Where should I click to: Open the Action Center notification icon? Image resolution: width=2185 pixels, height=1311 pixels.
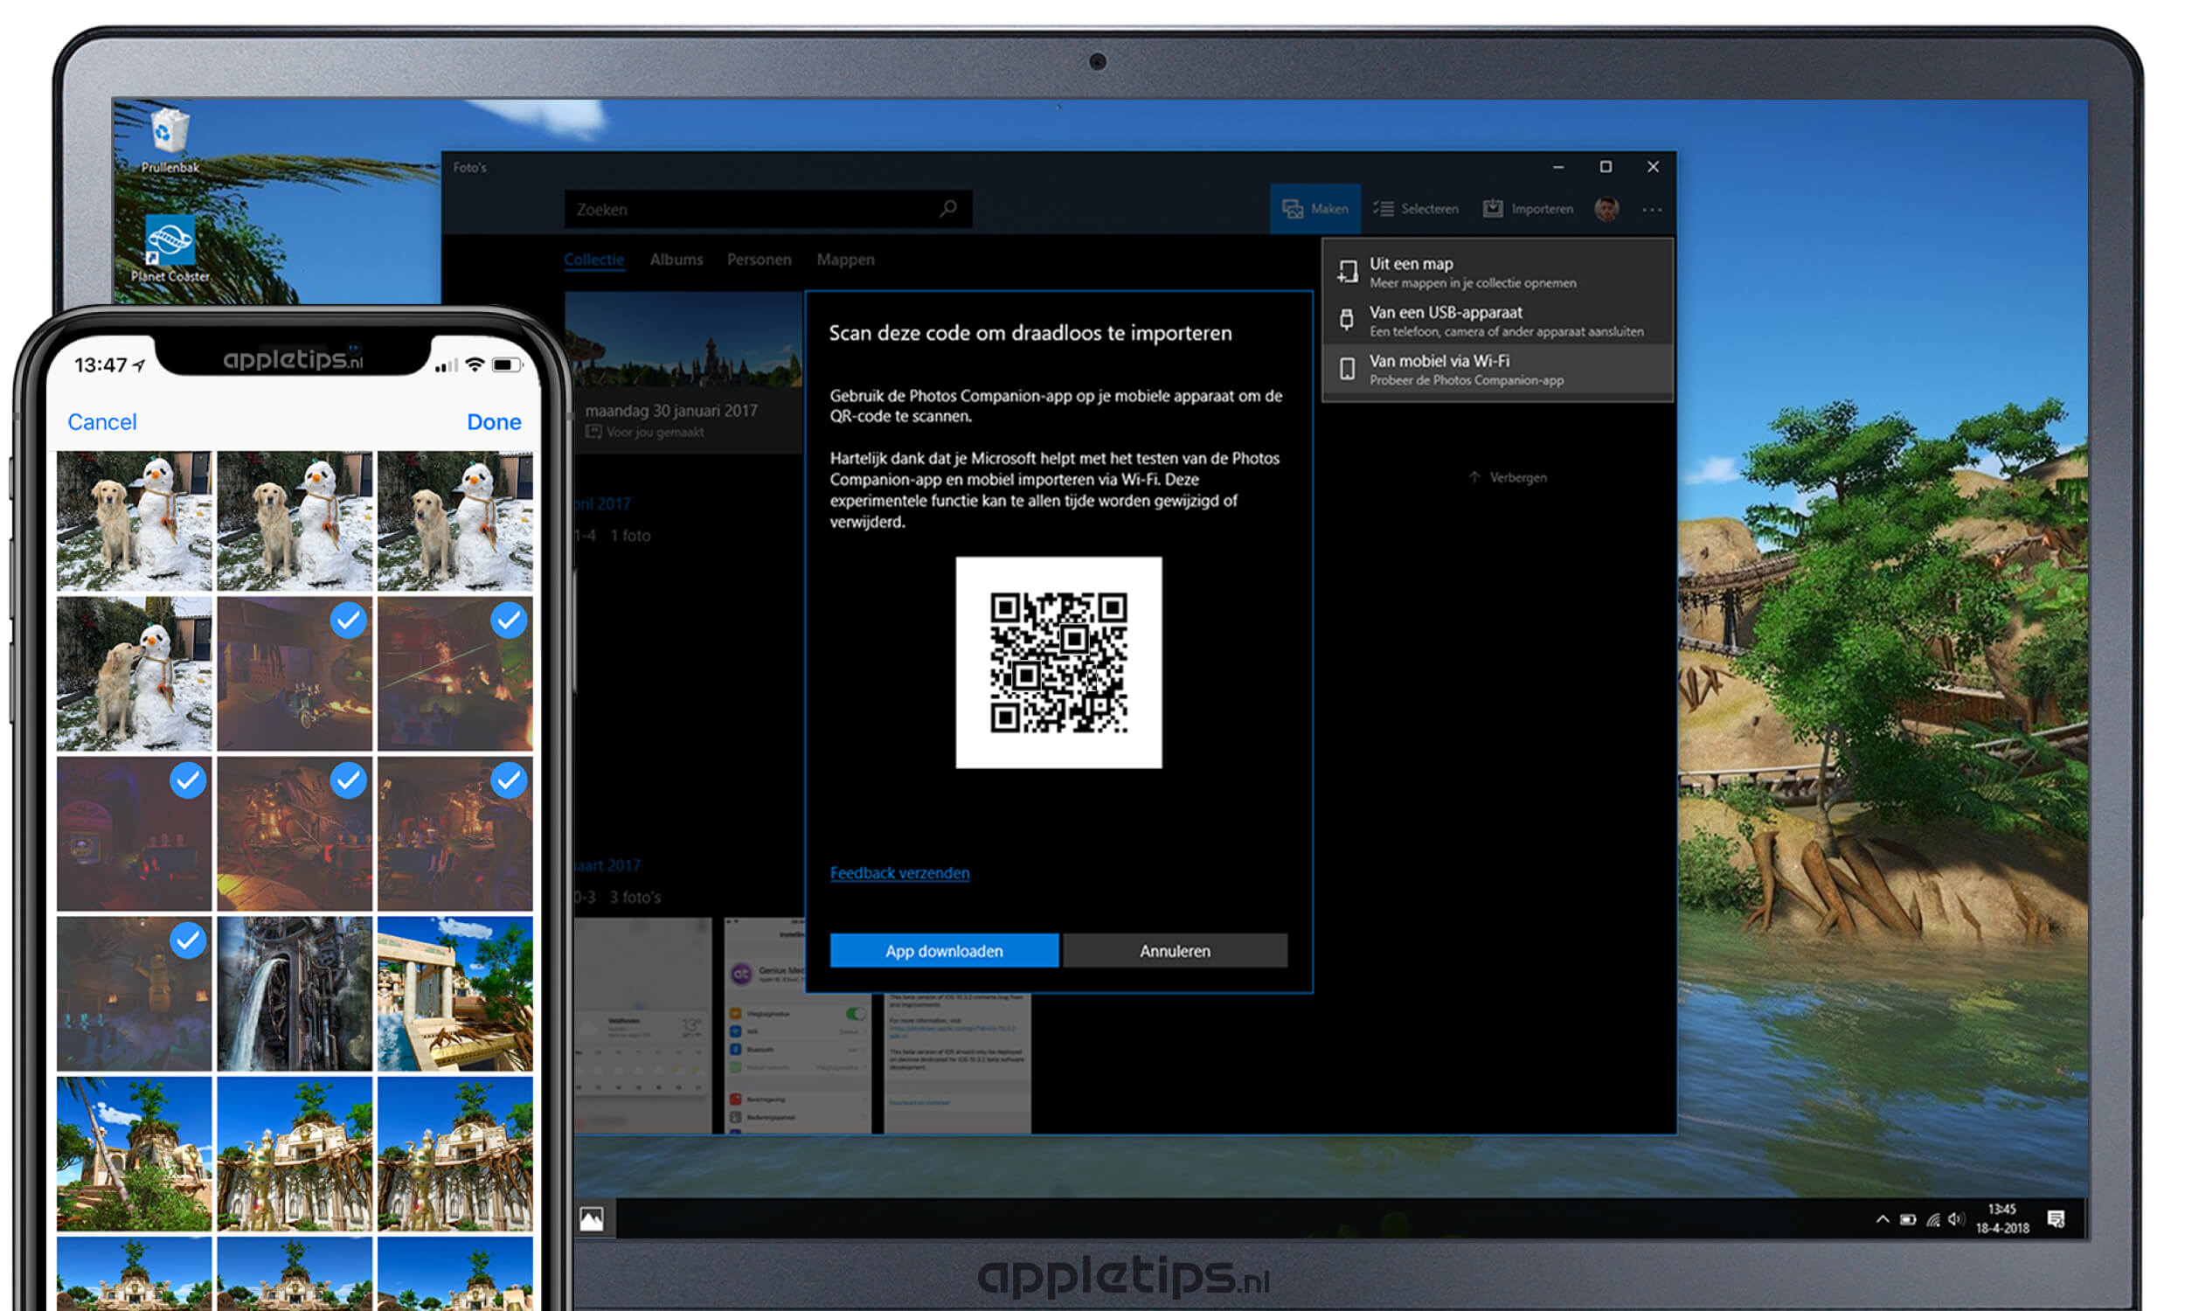(x=2055, y=1220)
